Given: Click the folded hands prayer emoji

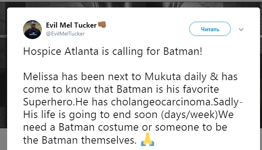Looking at the screenshot, I should (x=147, y=139).
